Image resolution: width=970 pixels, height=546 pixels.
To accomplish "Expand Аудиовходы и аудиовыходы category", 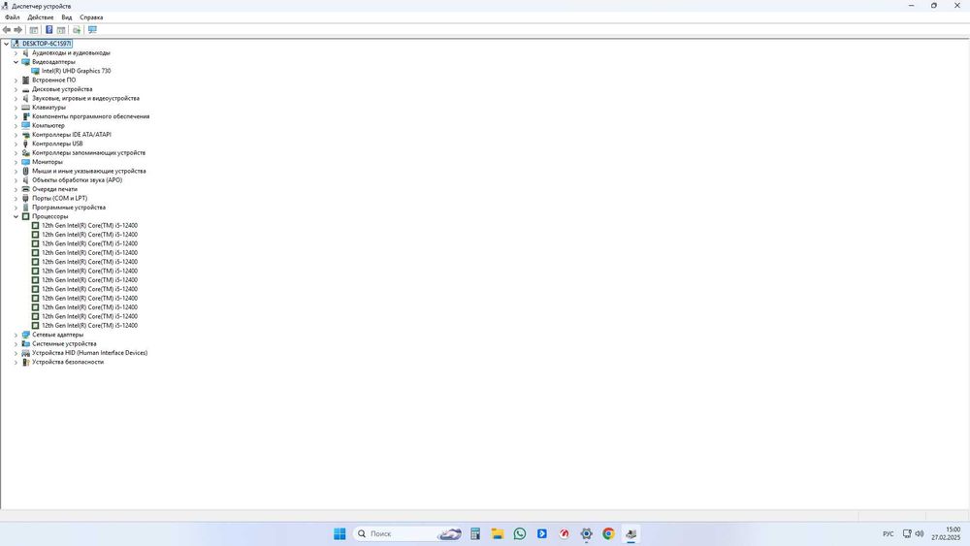I will point(16,53).
